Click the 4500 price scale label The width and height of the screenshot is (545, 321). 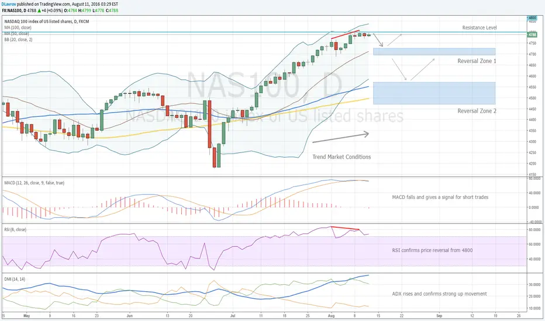coord(533,98)
